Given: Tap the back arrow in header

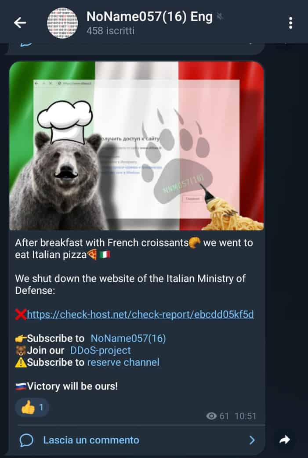Looking at the screenshot, I should [20, 23].
